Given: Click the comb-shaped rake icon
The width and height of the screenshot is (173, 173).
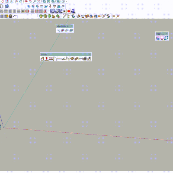Looking at the screenshot, I should click(x=83, y=16).
